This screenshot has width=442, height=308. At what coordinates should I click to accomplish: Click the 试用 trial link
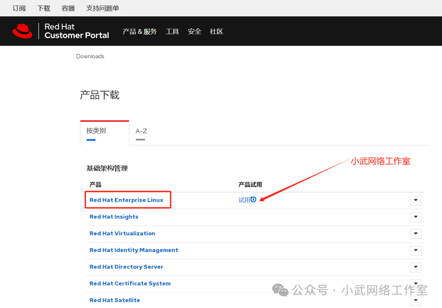click(x=244, y=200)
